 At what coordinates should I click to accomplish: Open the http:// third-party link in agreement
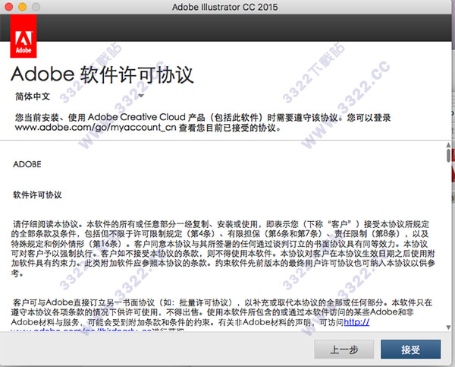[356, 322]
